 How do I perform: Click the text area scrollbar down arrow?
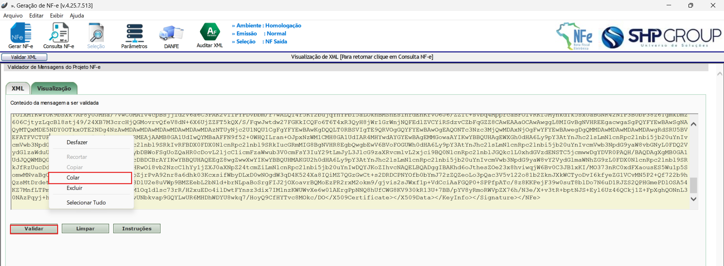[693, 199]
